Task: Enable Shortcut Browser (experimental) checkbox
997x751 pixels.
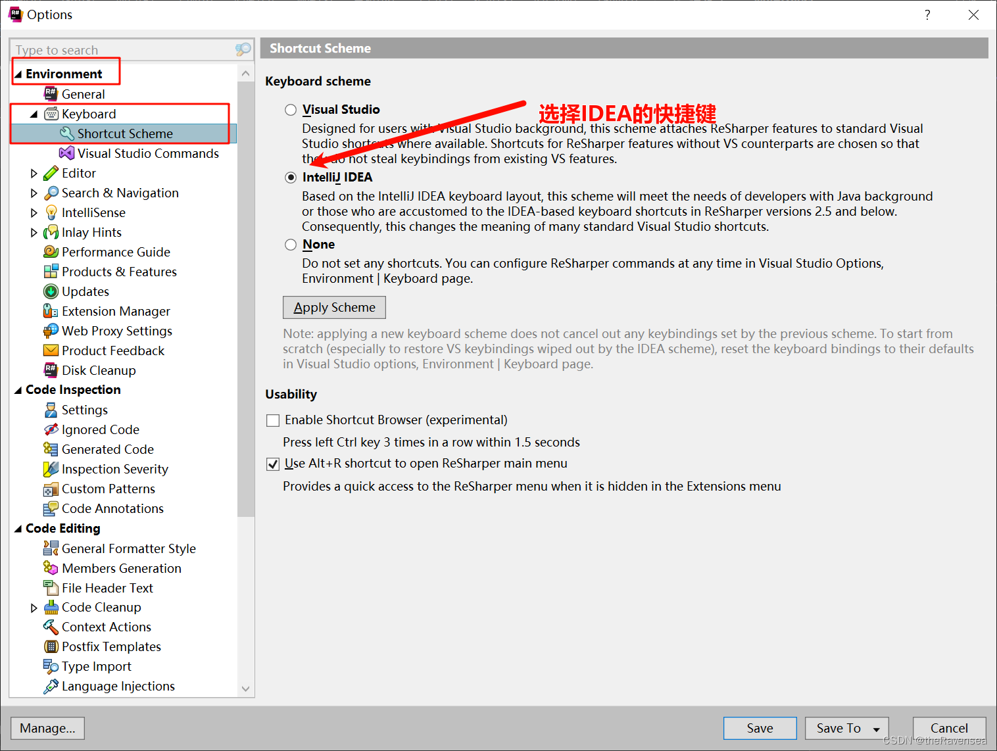Action: [273, 420]
